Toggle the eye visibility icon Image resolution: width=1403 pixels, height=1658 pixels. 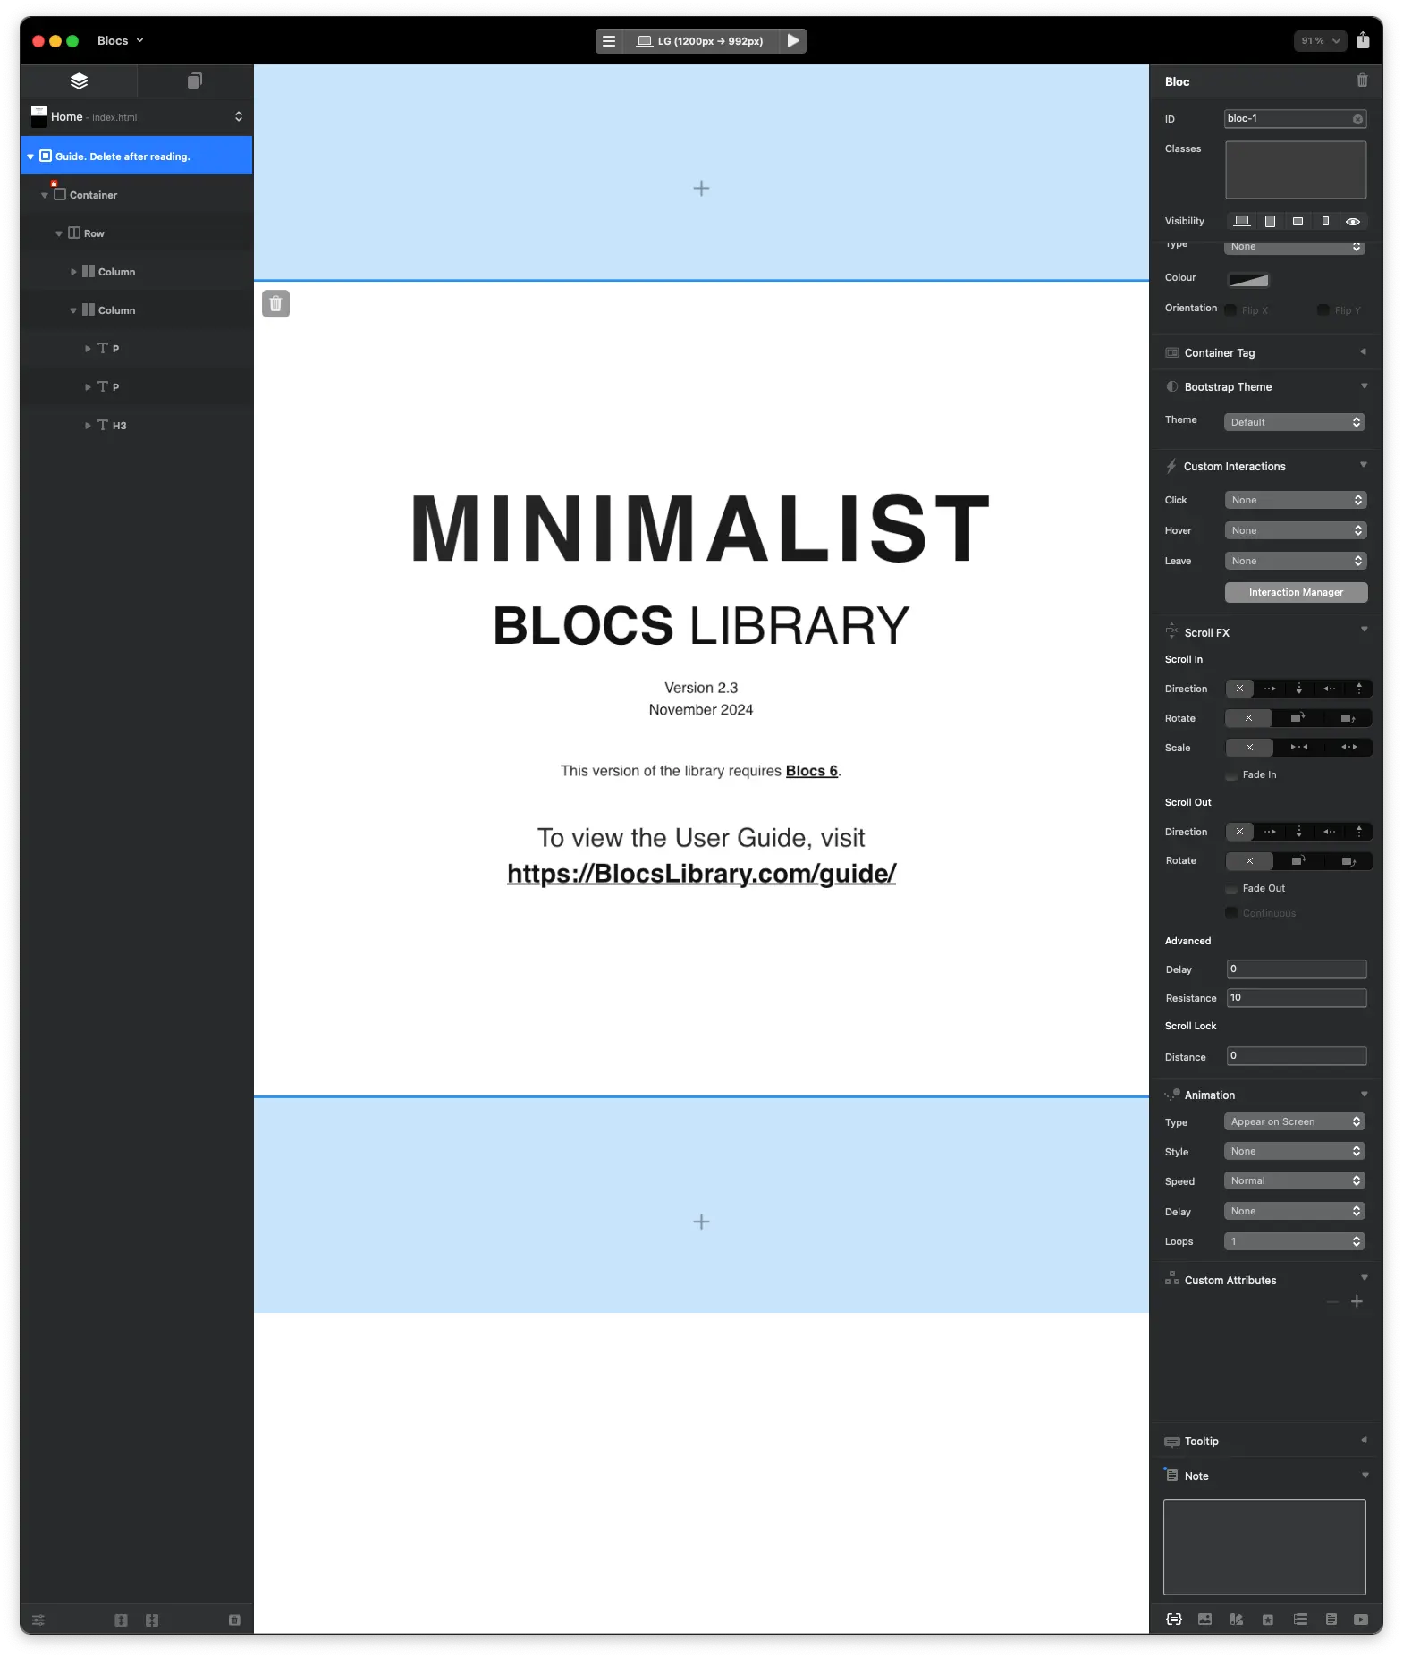coord(1353,221)
